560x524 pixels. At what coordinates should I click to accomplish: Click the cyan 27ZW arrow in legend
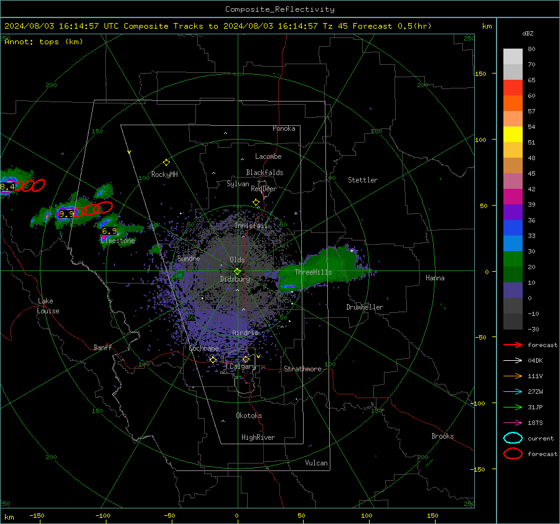[x=513, y=392]
